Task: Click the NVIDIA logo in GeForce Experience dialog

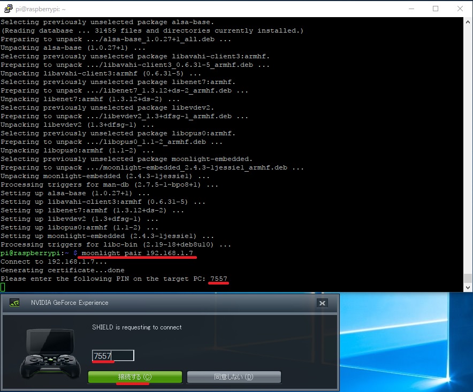Action: pyautogui.click(x=14, y=303)
